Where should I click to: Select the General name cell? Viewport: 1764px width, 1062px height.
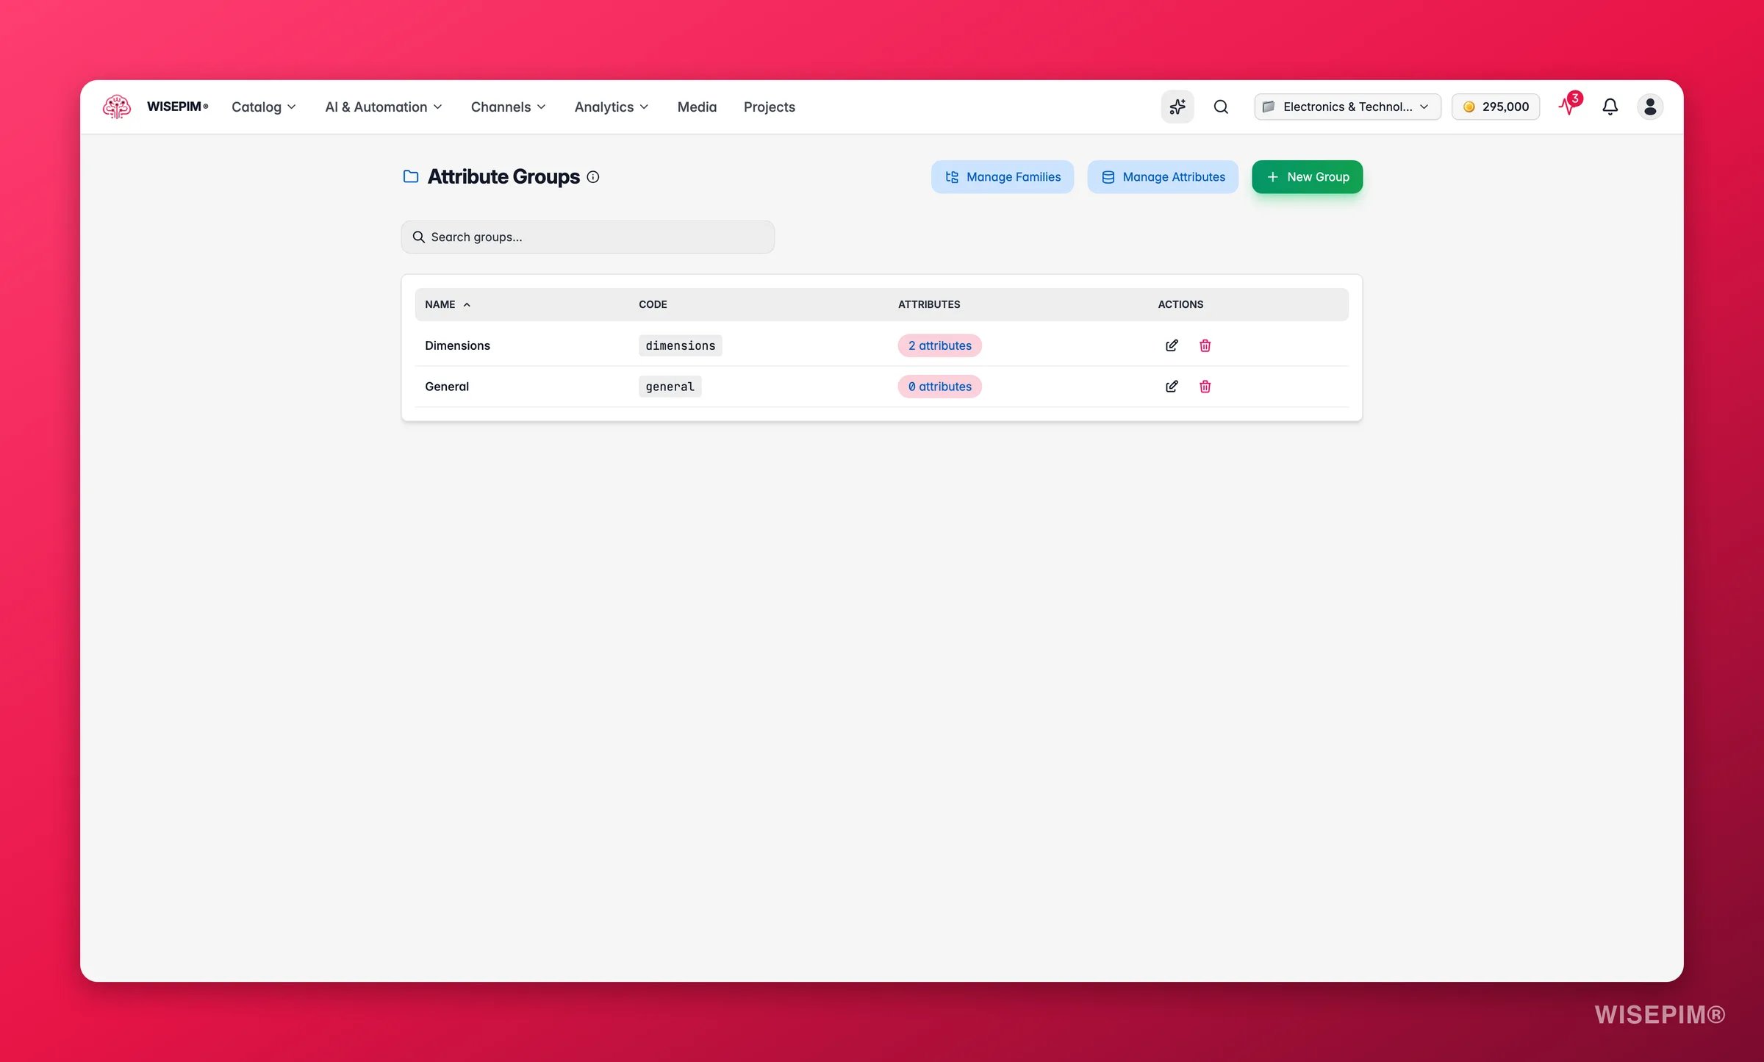coord(447,387)
